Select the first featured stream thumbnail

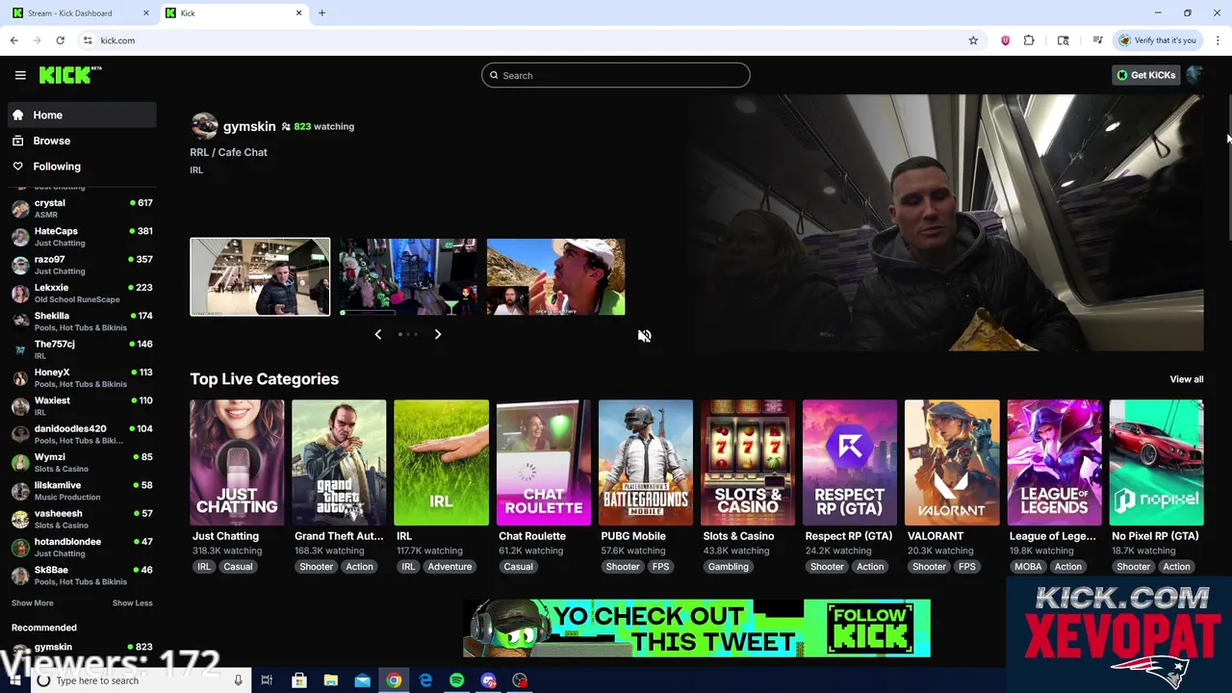click(260, 277)
